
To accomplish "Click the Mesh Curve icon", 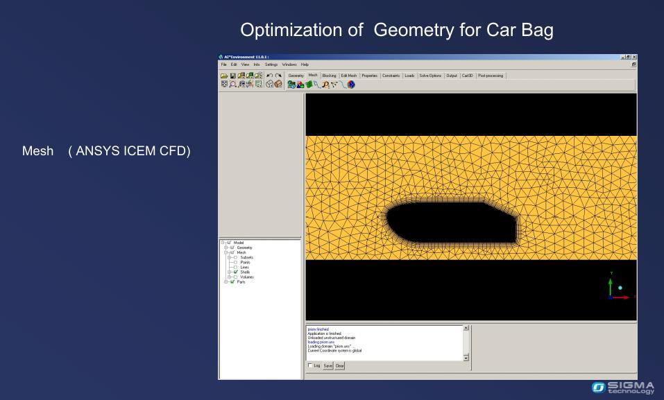I will pos(343,85).
